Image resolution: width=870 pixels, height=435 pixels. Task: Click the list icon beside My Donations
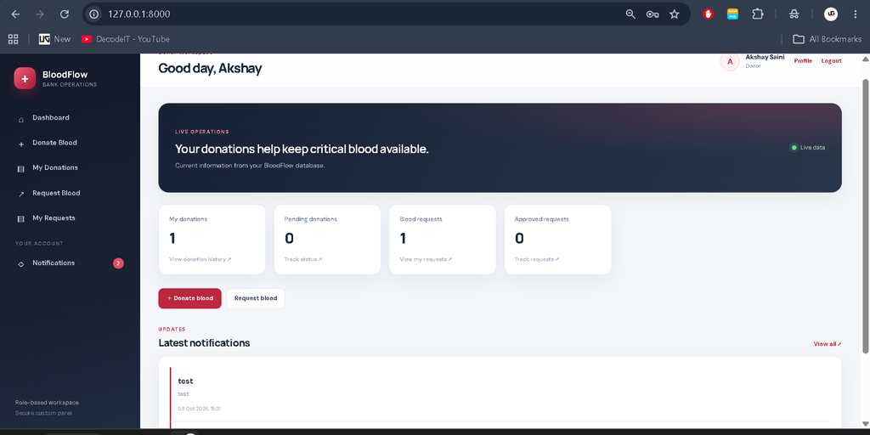pos(21,169)
